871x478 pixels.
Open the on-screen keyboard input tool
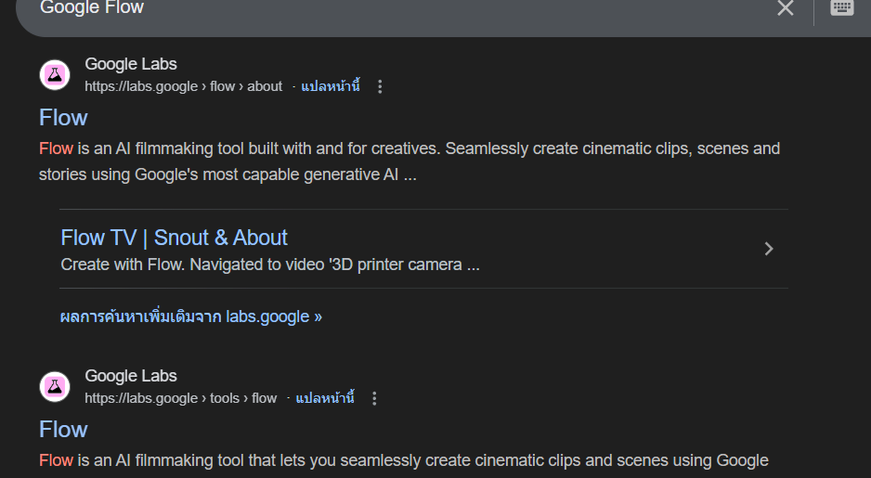click(x=841, y=8)
